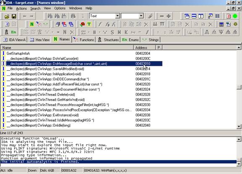The width and height of the screenshot is (242, 174).
Task: Click the open file folder icon
Action: [7, 16]
